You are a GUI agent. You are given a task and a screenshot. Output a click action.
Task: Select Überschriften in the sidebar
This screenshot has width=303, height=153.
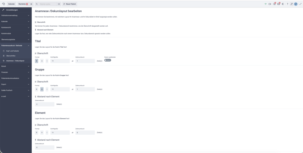tap(11, 56)
